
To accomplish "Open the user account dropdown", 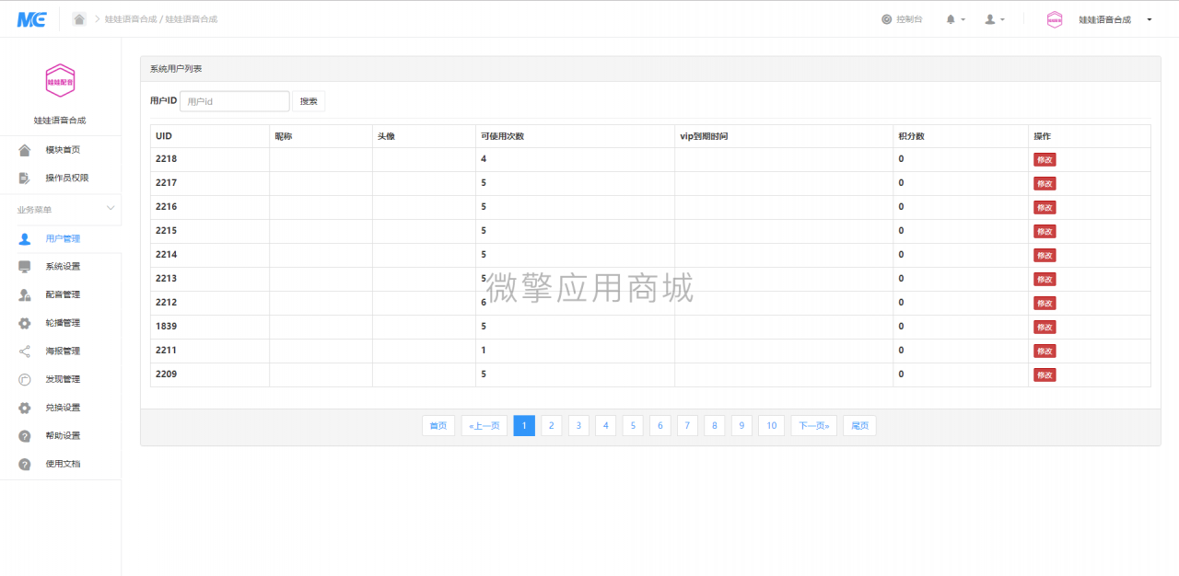I will [994, 19].
